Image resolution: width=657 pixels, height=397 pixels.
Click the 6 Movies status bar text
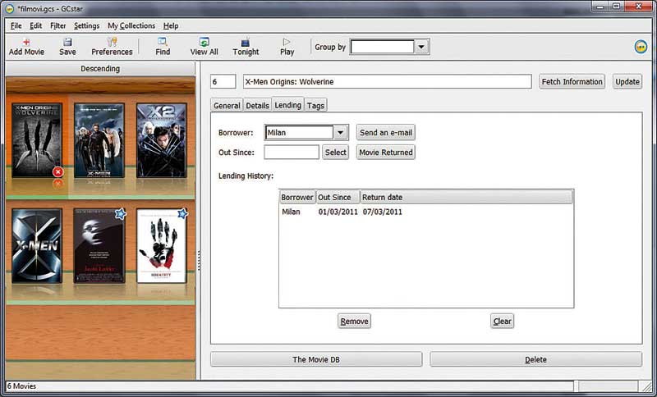22,386
